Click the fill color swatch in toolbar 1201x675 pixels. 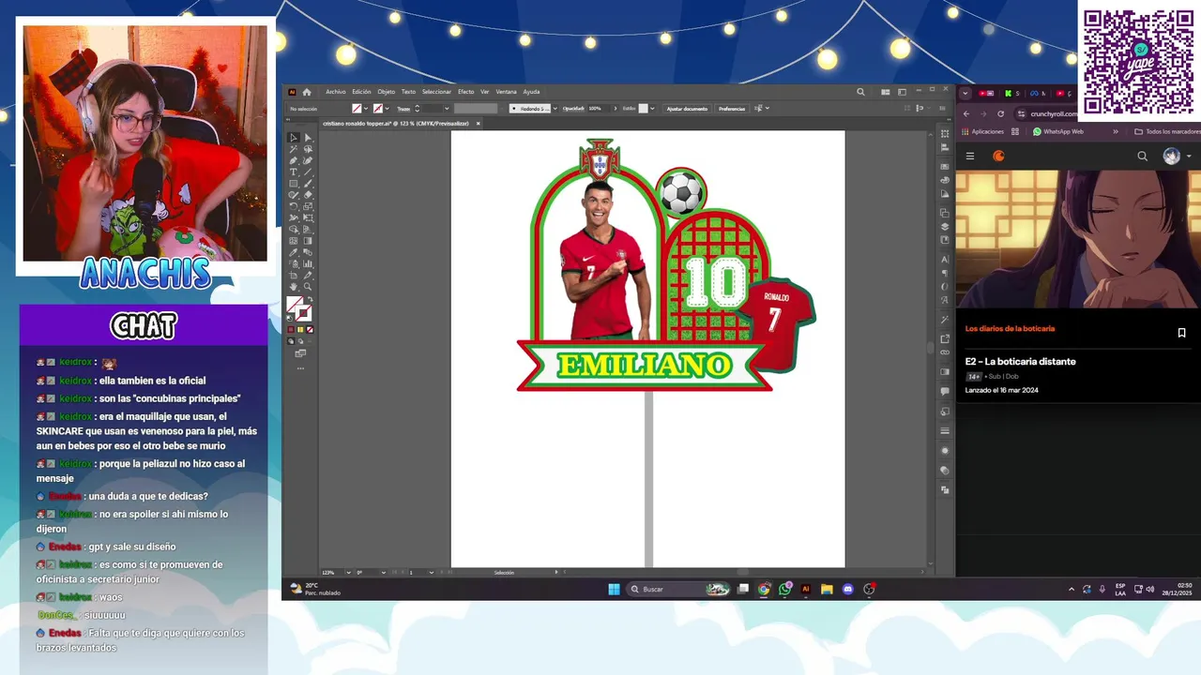[294, 304]
